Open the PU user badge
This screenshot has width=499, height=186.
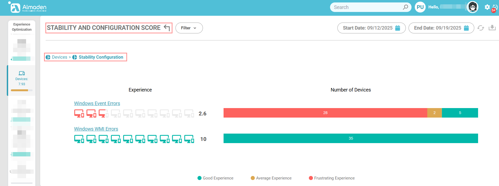pyautogui.click(x=420, y=7)
